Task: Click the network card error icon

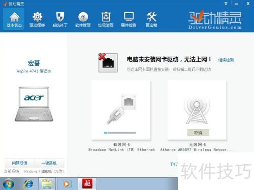Action: pos(108,63)
